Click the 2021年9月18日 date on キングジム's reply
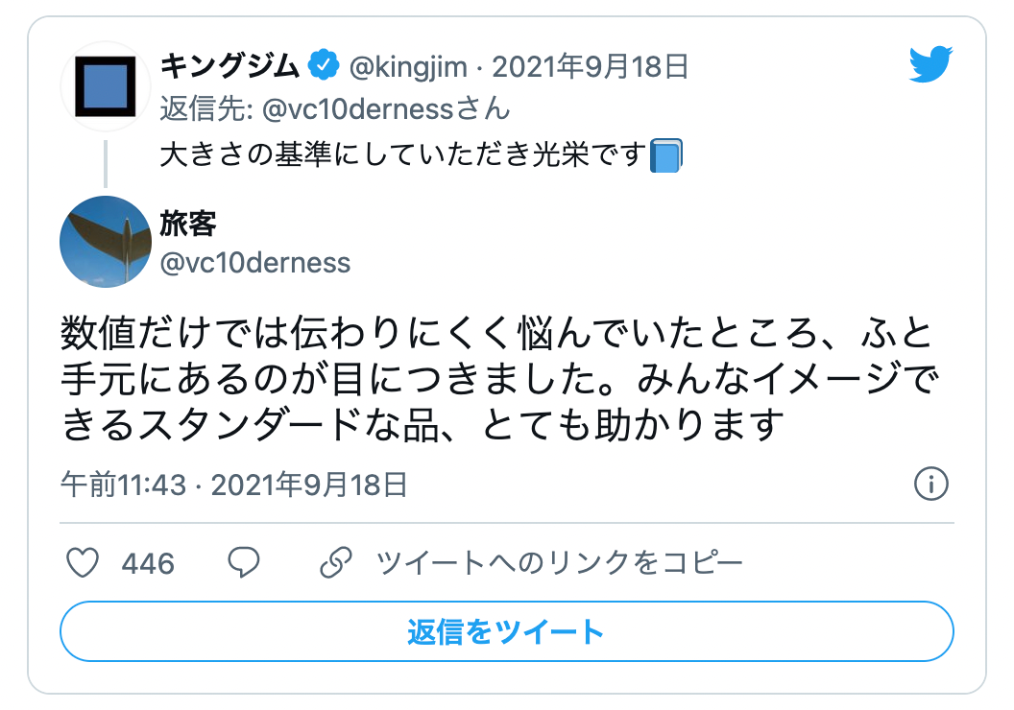The width and height of the screenshot is (1014, 710). point(591,65)
